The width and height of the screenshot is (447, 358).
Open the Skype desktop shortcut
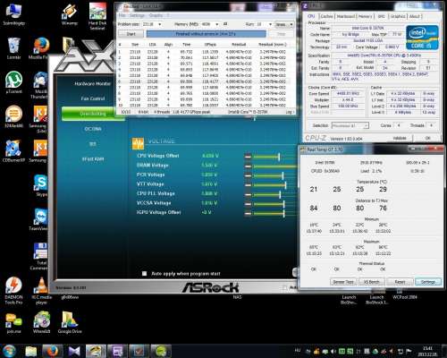point(41,185)
